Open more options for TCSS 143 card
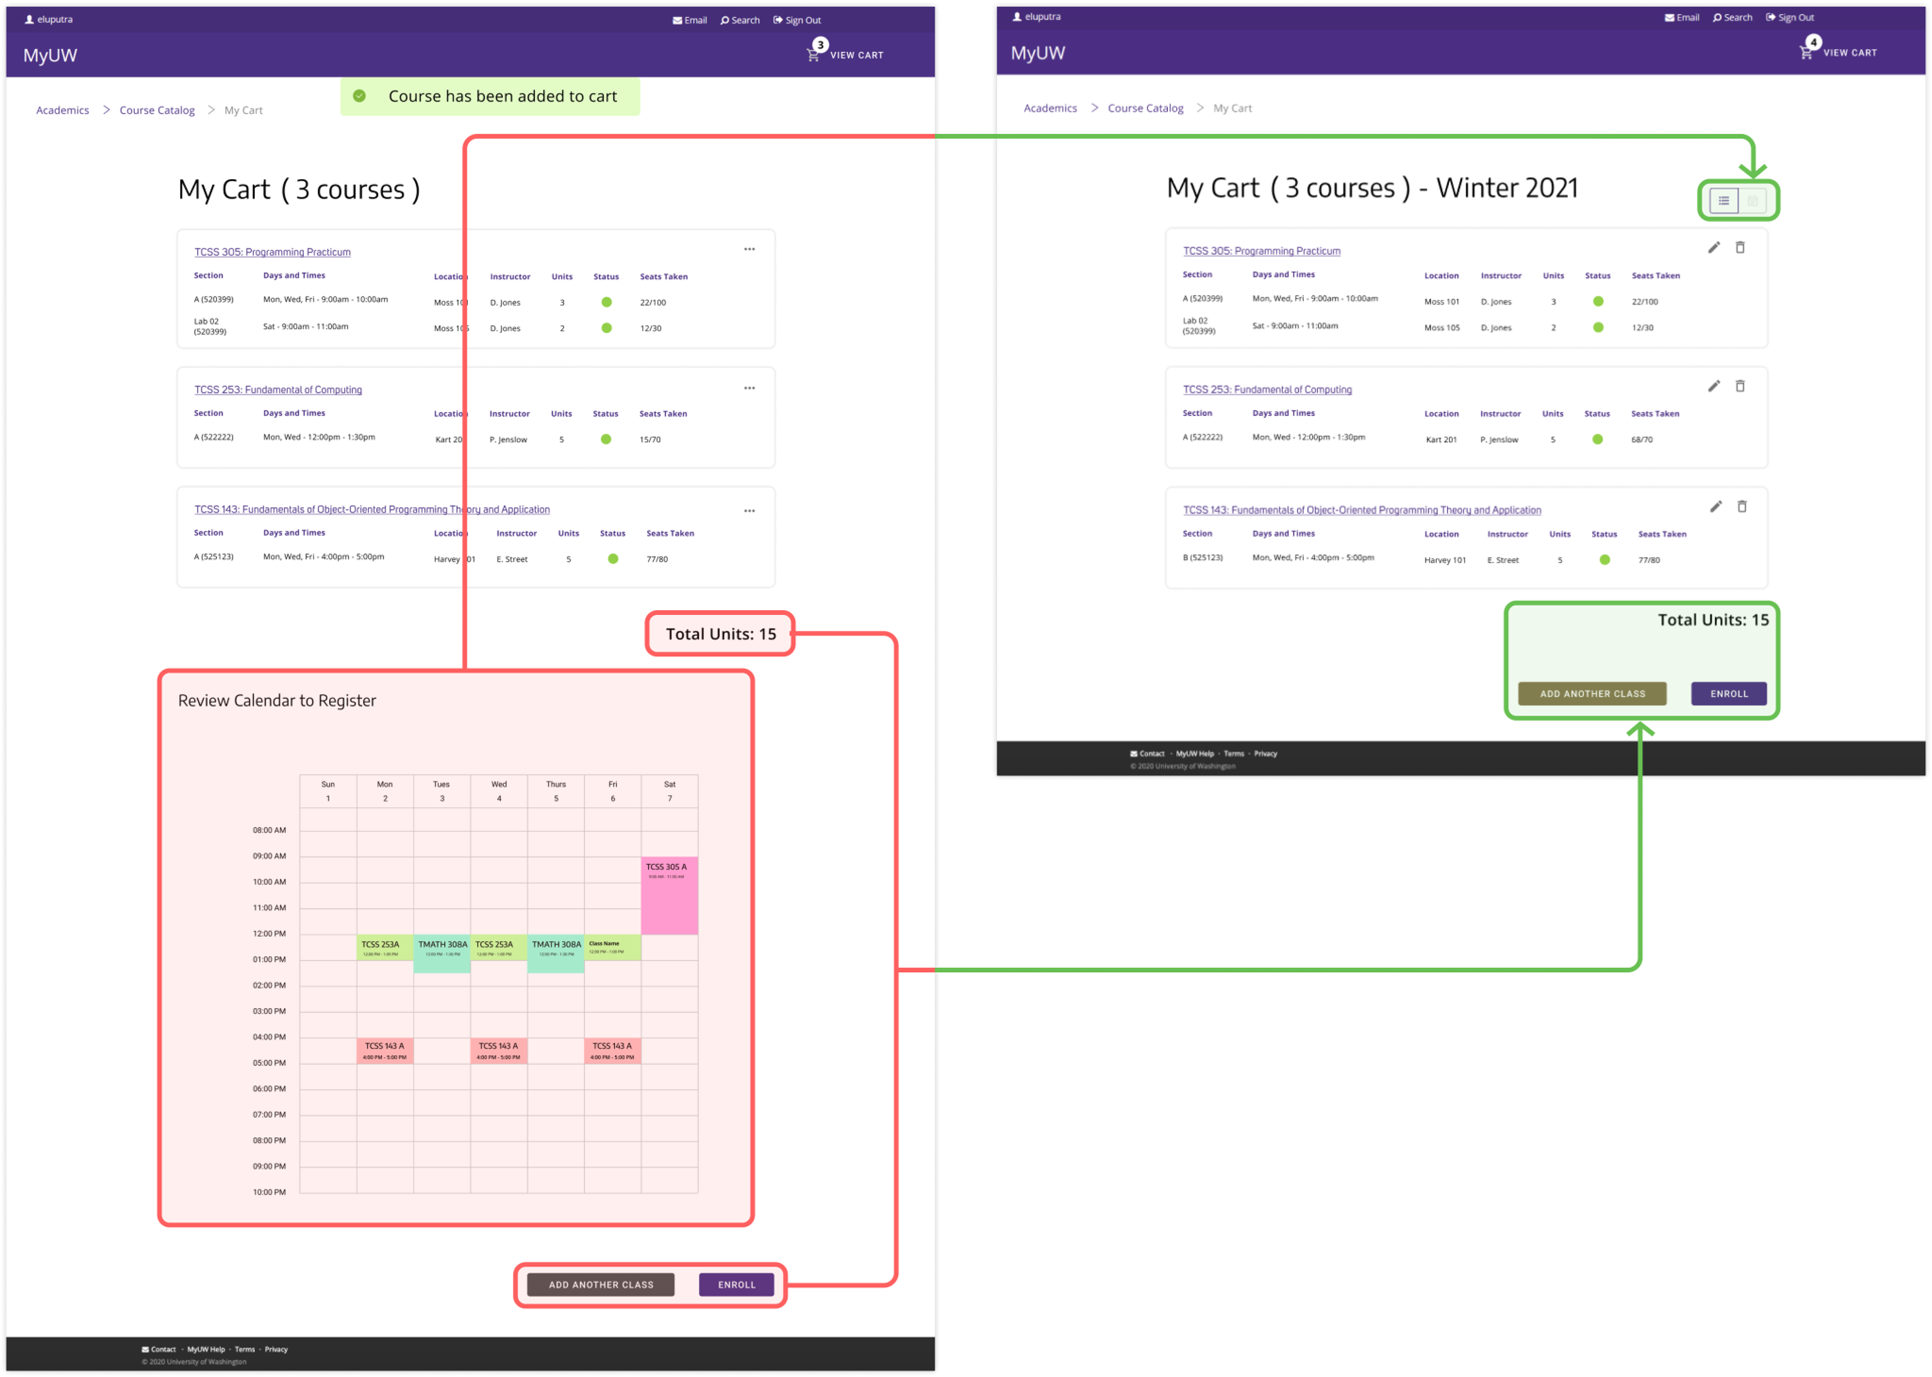This screenshot has height=1377, width=1932. pyautogui.click(x=749, y=511)
